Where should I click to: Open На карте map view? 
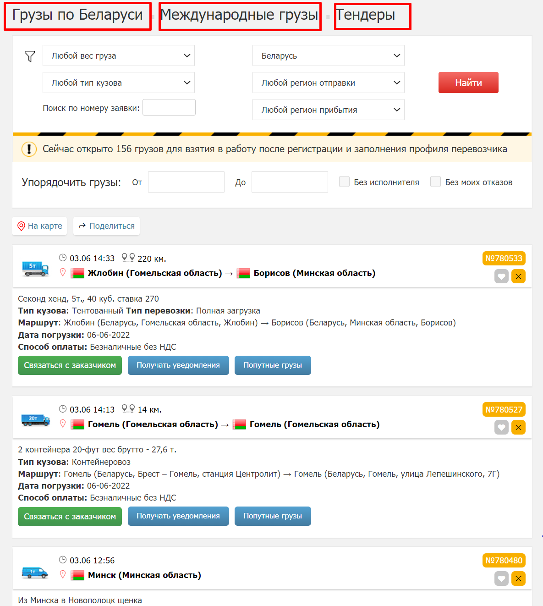click(39, 226)
